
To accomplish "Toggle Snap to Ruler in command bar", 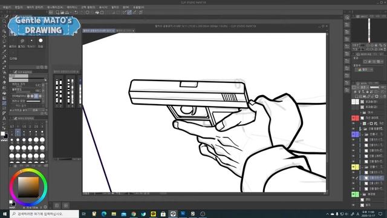I will [x=124, y=12].
